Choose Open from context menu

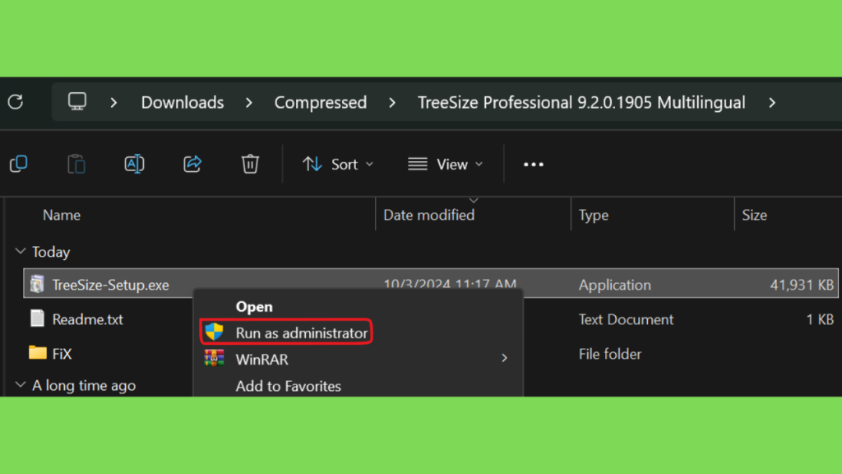coord(254,306)
